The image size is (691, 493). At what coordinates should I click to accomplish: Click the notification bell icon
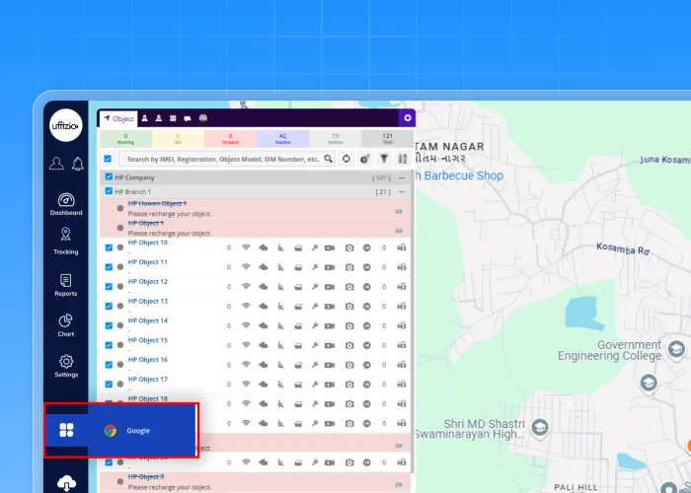click(x=77, y=164)
